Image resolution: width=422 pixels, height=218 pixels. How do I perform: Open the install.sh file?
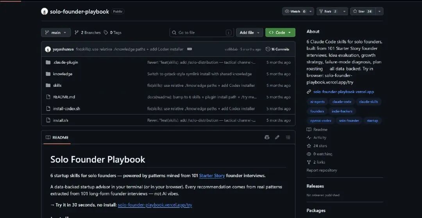(61, 120)
